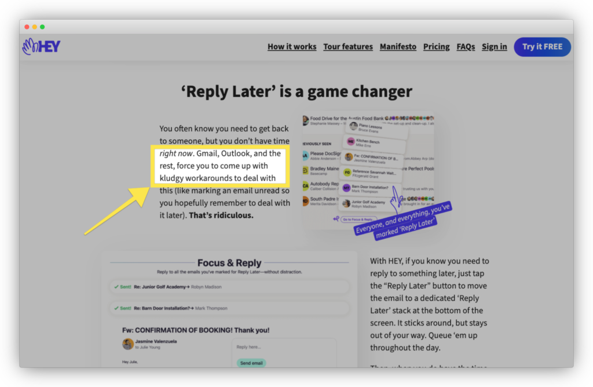The width and height of the screenshot is (593, 387).
Task: Click the green checkmark on Junior Golf Academy
Action: (x=116, y=287)
